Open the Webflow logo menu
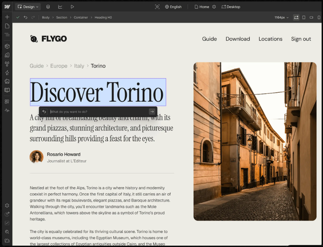 (x=7, y=7)
